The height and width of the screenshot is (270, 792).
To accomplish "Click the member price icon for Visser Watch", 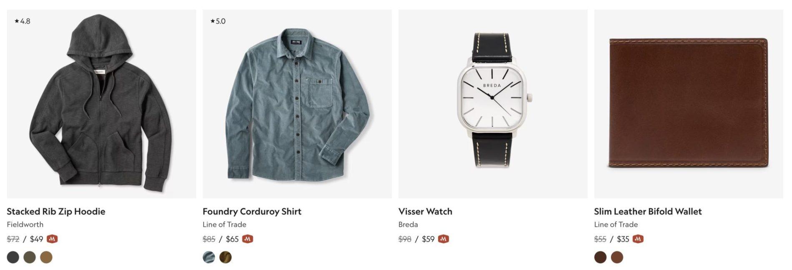I will pos(444,239).
